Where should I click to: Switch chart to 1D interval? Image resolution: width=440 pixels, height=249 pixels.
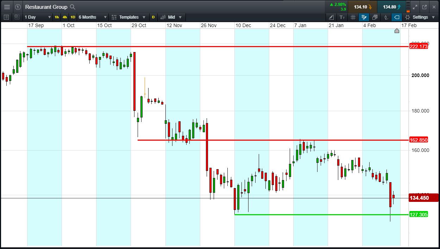point(73,17)
